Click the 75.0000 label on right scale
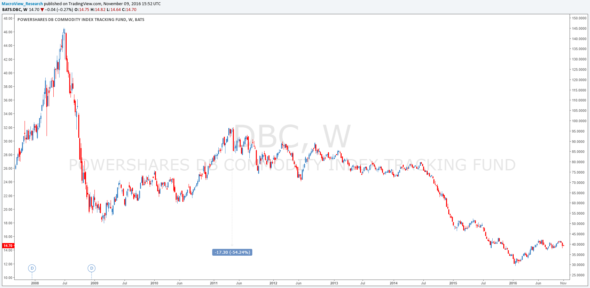590x288 pixels. pos(579,172)
